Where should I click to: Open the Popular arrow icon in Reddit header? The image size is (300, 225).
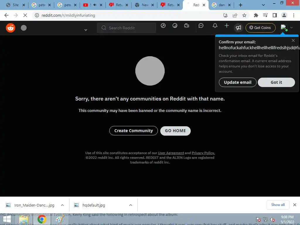click(163, 26)
